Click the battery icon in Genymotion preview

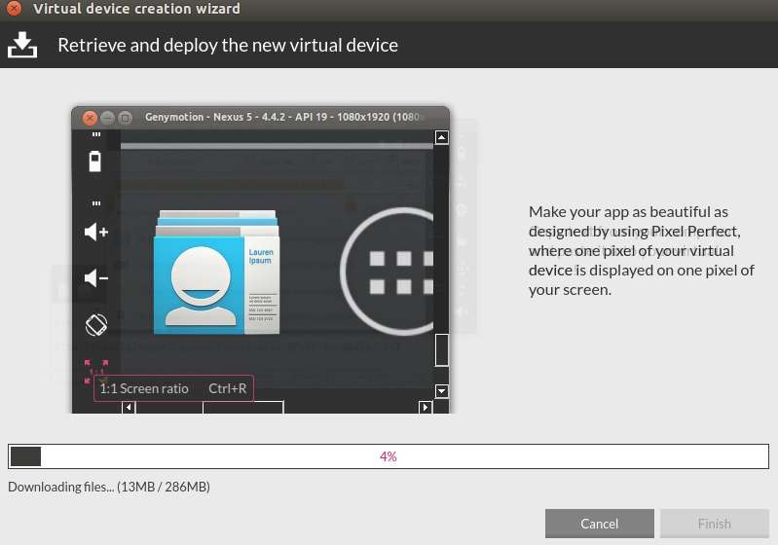[x=94, y=162]
